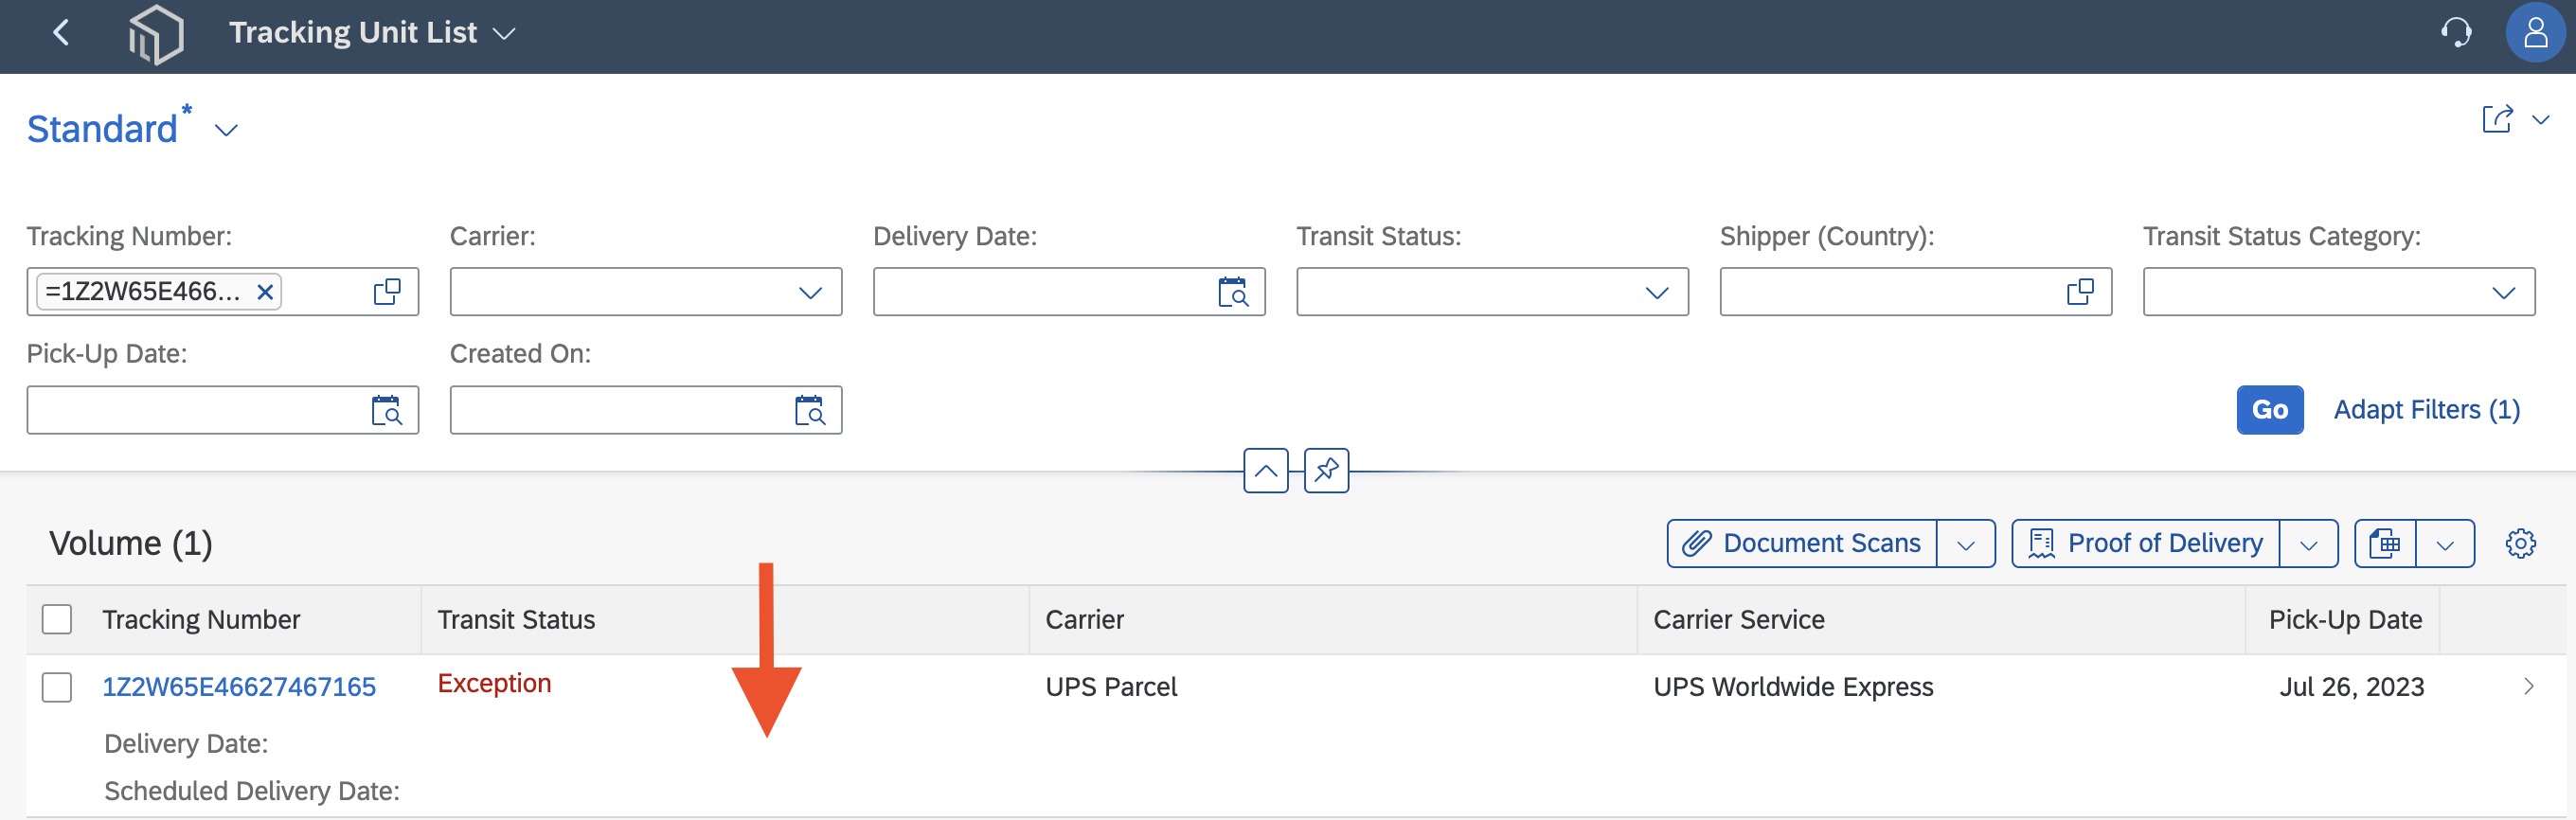2576x820 pixels.
Task: Open table settings gear
Action: click(x=2520, y=543)
